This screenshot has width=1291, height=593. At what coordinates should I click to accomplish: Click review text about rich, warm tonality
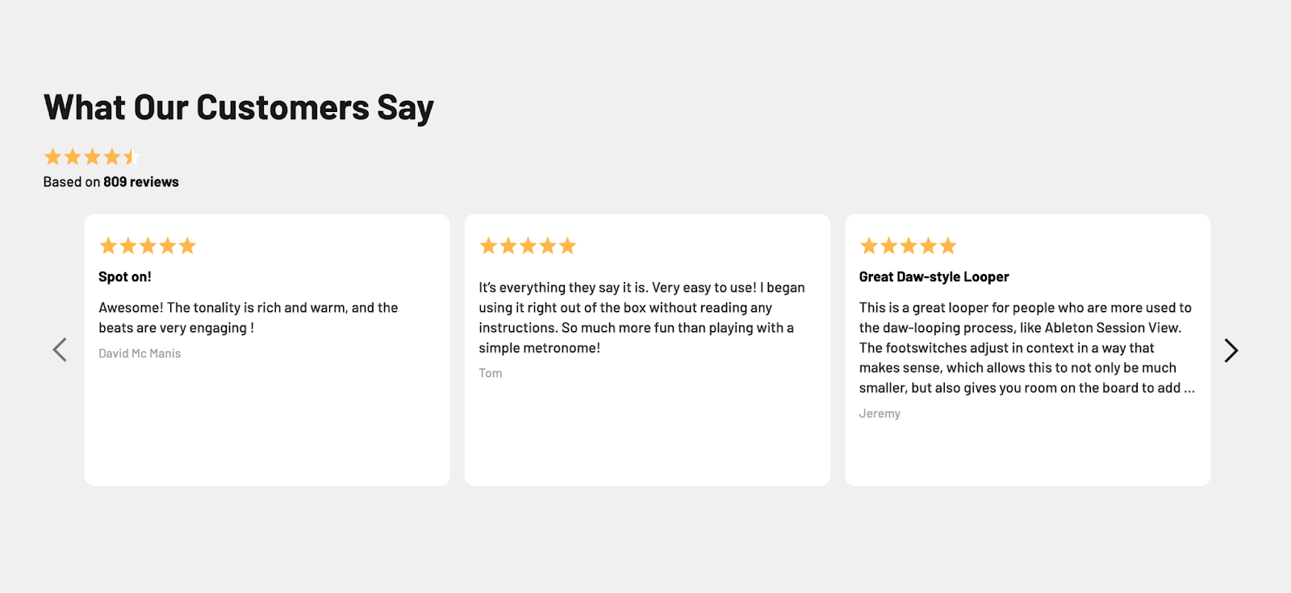tap(248, 317)
